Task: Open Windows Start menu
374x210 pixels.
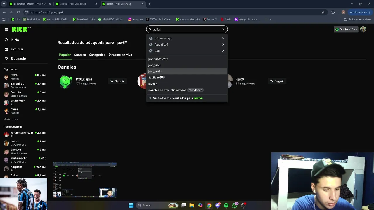Action: pos(131,205)
